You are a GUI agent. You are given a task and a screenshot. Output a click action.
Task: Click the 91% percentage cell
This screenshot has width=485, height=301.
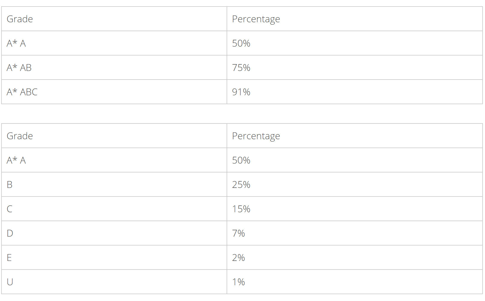coord(241,92)
